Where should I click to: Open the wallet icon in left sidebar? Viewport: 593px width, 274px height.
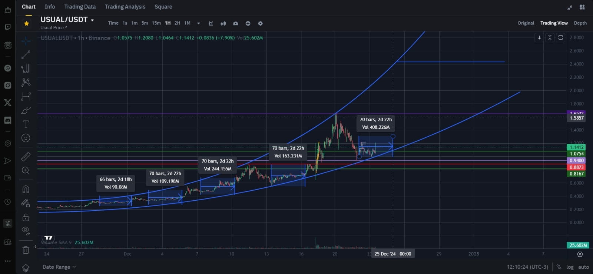point(8,178)
